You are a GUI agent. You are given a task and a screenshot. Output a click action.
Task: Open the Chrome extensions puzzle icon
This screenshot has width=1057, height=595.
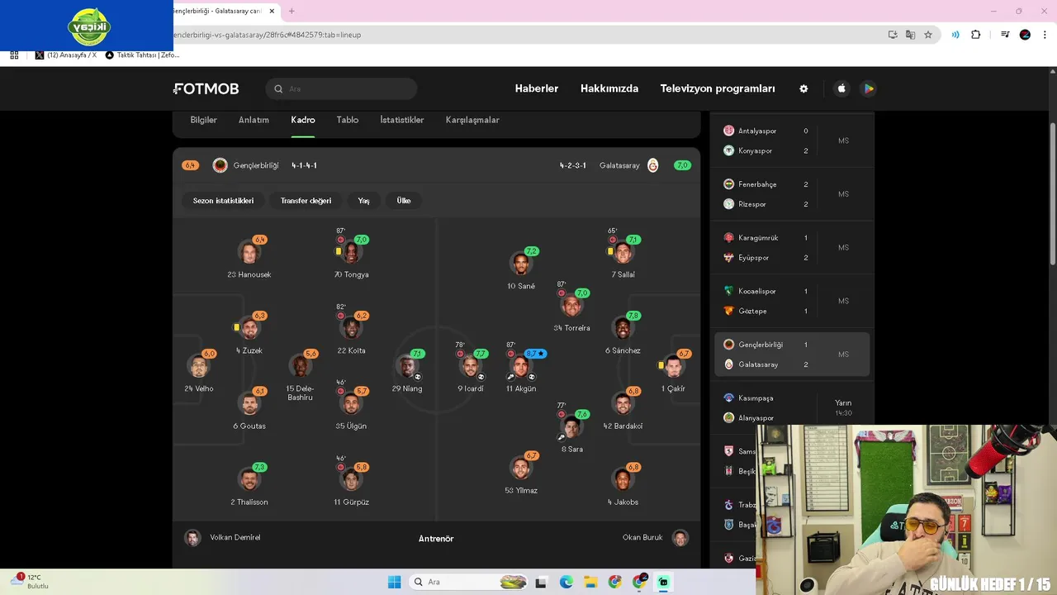pos(976,35)
